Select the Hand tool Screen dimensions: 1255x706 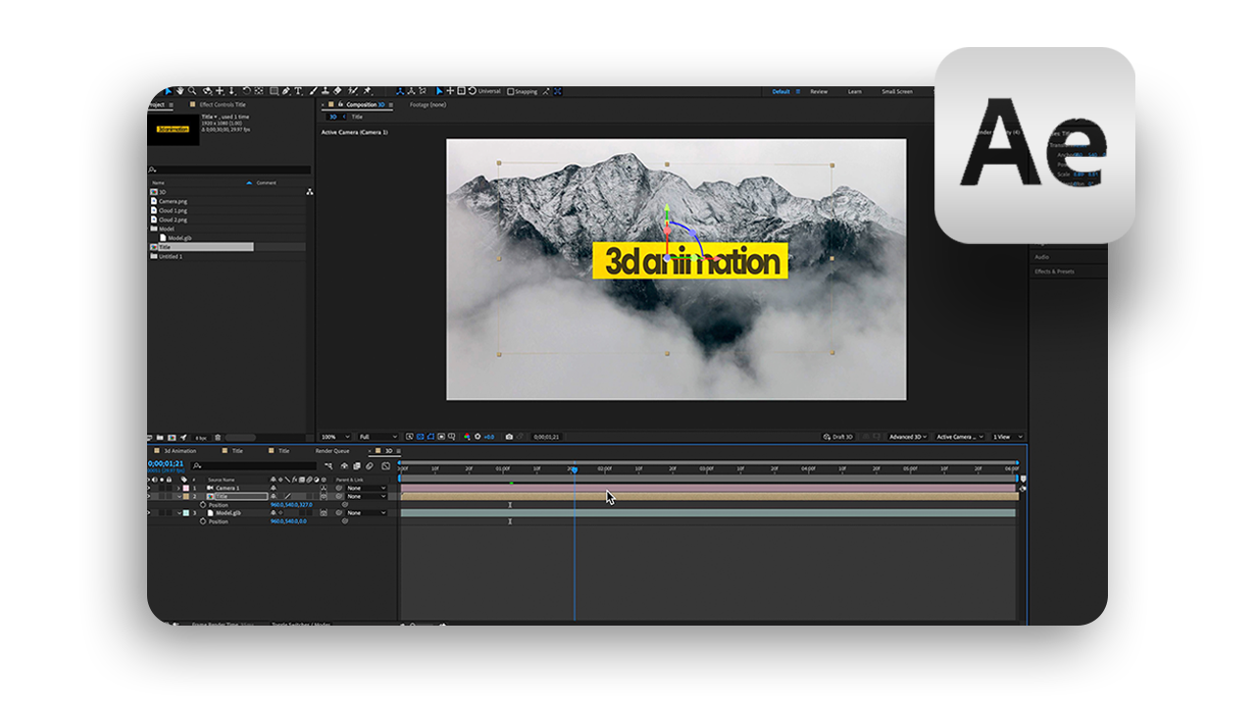[179, 91]
